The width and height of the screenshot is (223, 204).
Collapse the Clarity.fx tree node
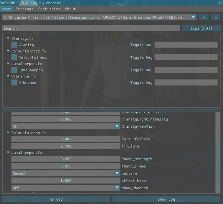pyautogui.click(x=8, y=38)
